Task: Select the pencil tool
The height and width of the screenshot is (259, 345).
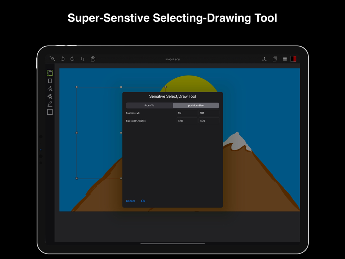Action: tap(50, 104)
